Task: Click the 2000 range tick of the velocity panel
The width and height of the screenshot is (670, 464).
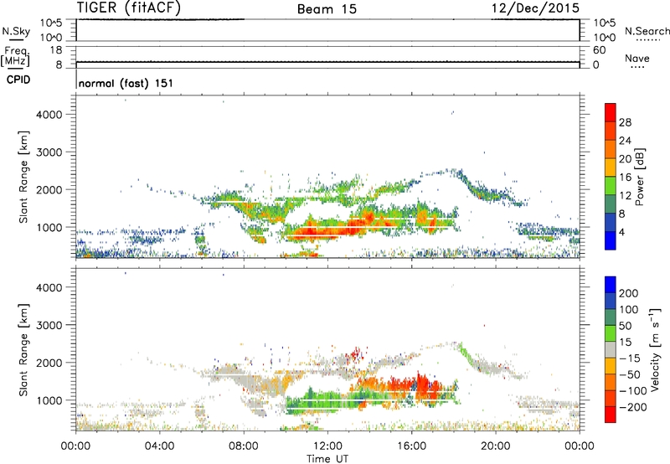Action: (49, 363)
